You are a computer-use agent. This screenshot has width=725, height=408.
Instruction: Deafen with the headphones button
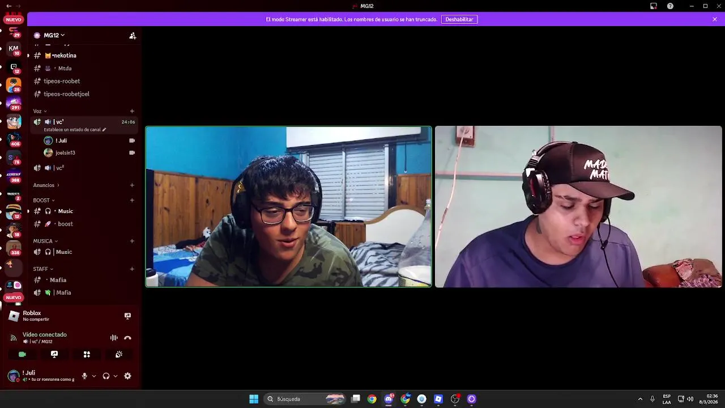(x=106, y=376)
